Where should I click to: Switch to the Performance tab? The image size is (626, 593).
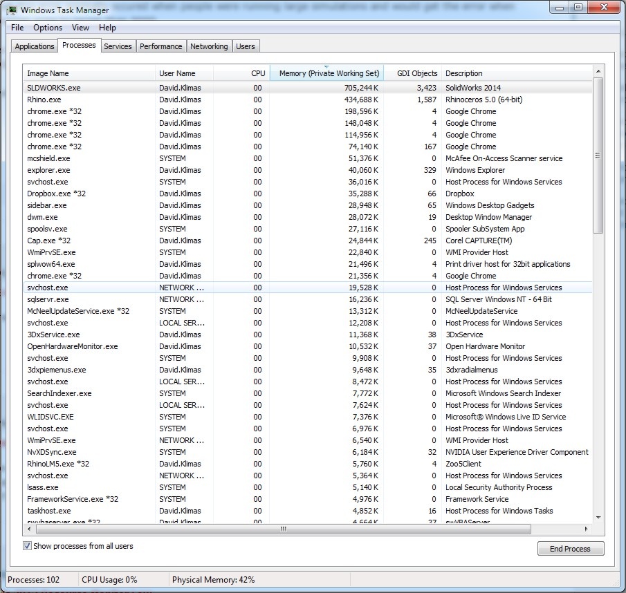[x=161, y=46]
